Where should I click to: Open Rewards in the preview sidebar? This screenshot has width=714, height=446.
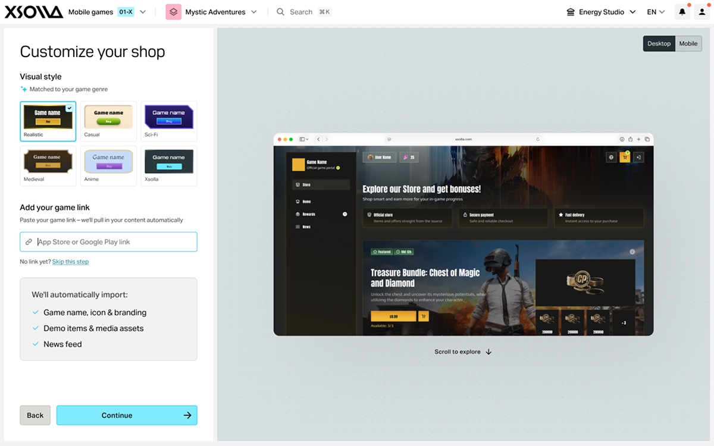[321, 214]
